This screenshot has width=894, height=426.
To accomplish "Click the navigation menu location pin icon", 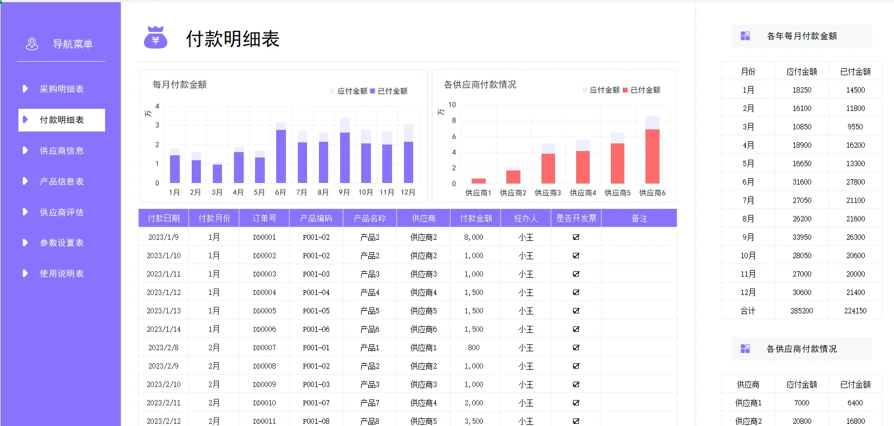I will click(32, 44).
